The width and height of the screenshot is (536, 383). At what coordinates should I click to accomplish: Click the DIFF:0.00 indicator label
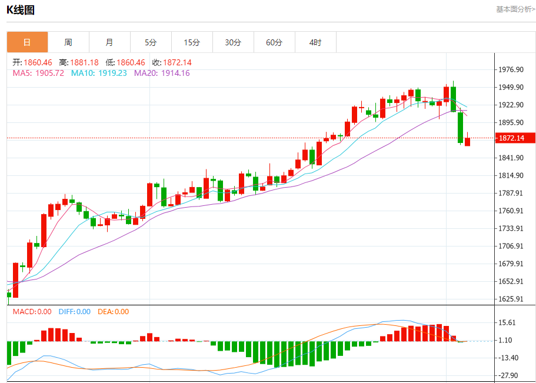click(x=75, y=312)
